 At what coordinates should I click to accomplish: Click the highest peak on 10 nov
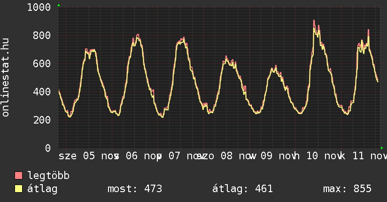coord(314,21)
